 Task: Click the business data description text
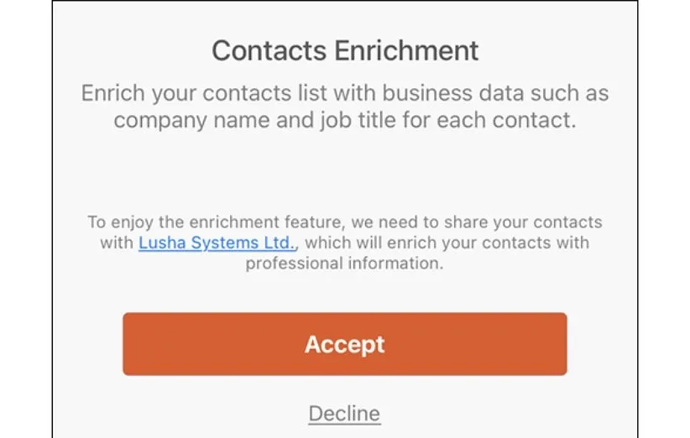click(345, 106)
